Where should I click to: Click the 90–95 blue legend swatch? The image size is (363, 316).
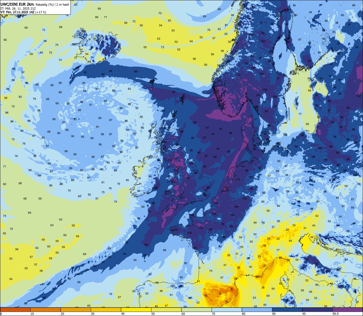tap(287, 309)
